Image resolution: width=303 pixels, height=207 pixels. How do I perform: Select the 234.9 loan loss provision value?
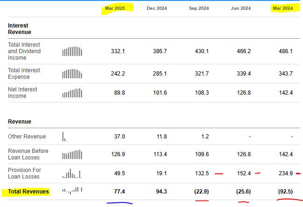[x=284, y=173]
